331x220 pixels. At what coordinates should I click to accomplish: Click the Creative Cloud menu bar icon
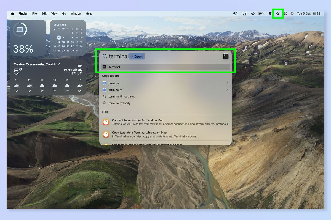(235, 14)
